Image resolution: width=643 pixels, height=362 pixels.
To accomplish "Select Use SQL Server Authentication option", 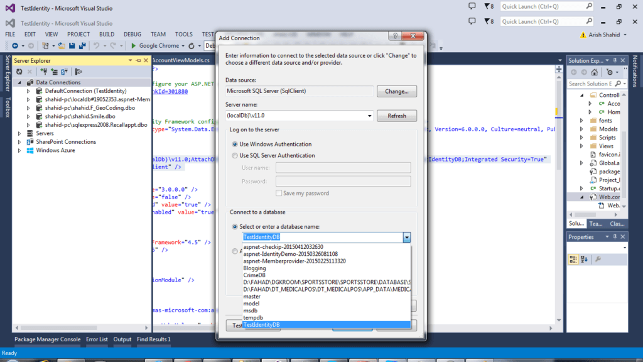I will [x=235, y=156].
